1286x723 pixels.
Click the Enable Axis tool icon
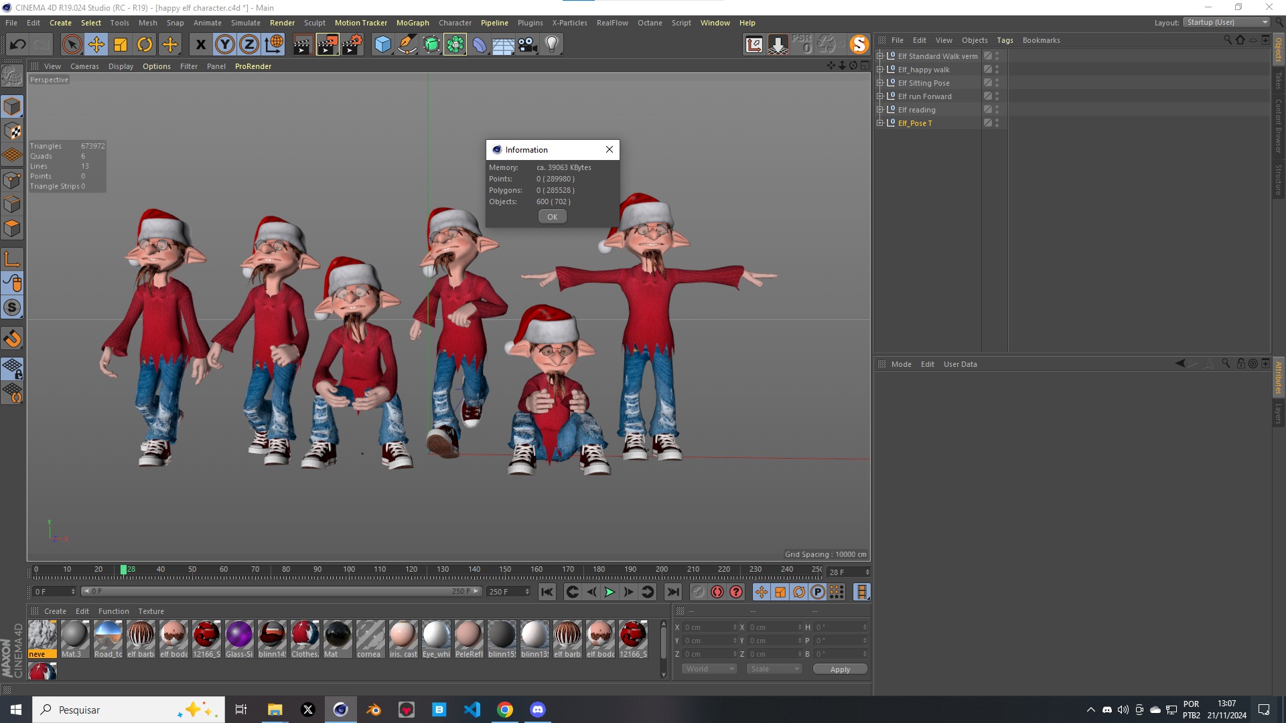point(12,259)
